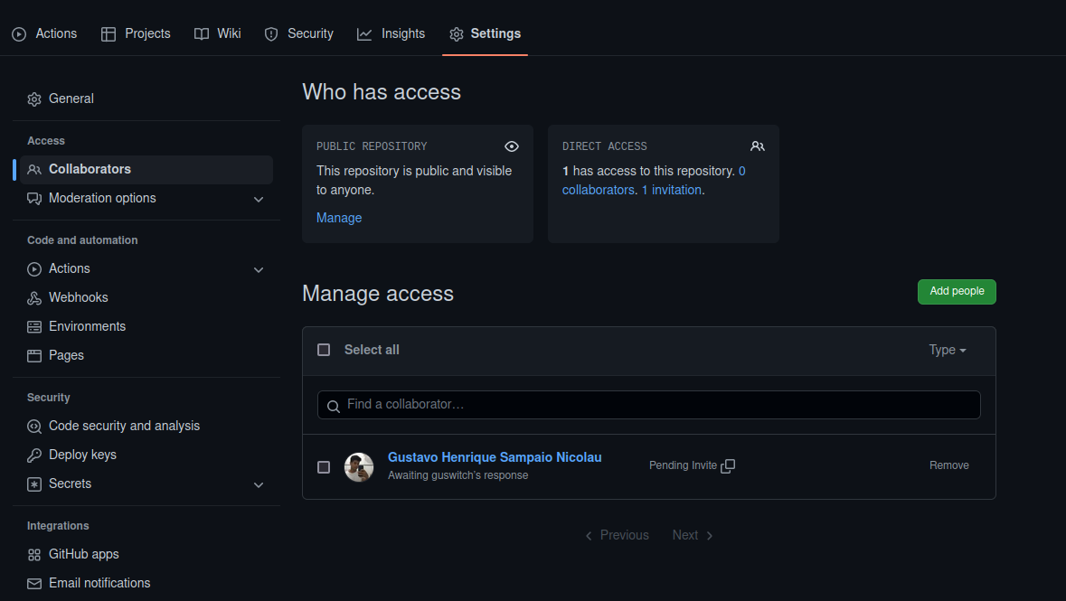Viewport: 1066px width, 601px height.
Task: Open GitHub apps settings
Action: (x=146, y=554)
